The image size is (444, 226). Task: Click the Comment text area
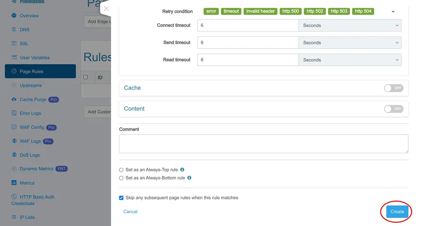[264, 144]
